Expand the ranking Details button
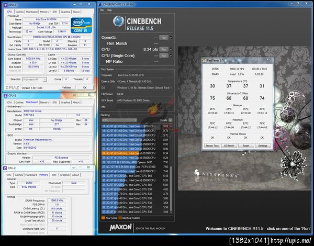The width and height of the screenshot is (314, 246). [x=171, y=120]
